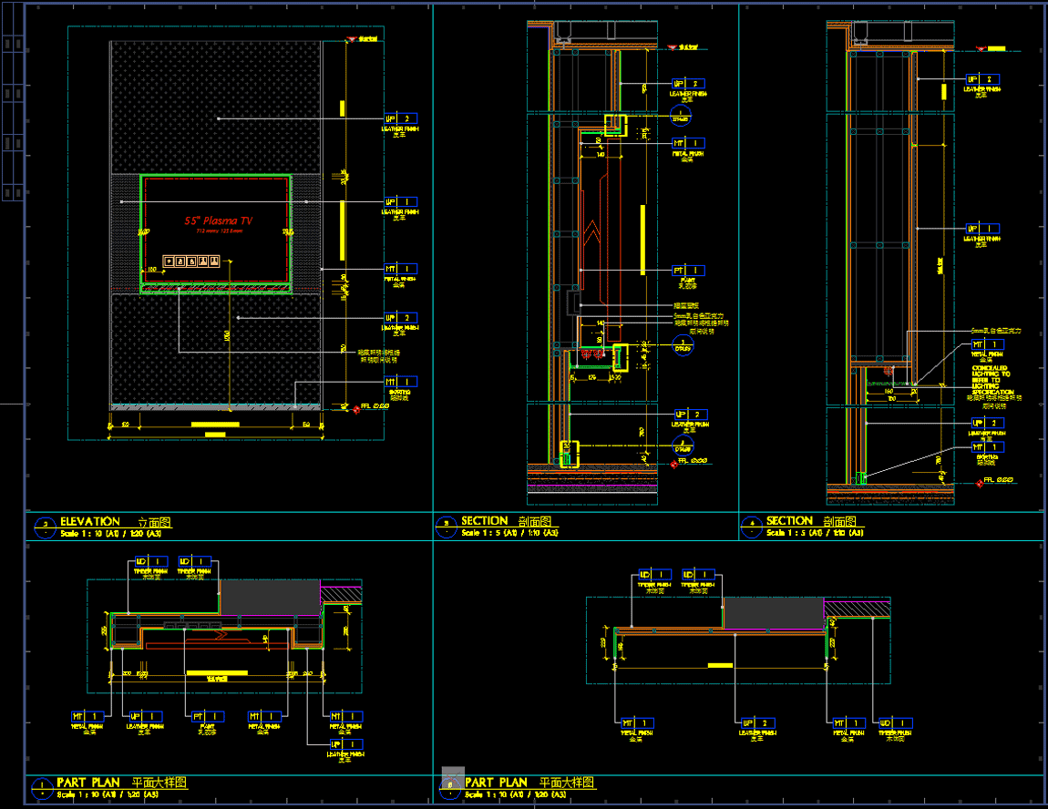This screenshot has width=1048, height=809.
Task: Click the view number bubble beside ELEVATION title
Action: [43, 525]
